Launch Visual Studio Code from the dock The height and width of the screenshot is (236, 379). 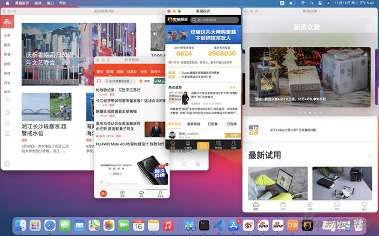click(219, 225)
